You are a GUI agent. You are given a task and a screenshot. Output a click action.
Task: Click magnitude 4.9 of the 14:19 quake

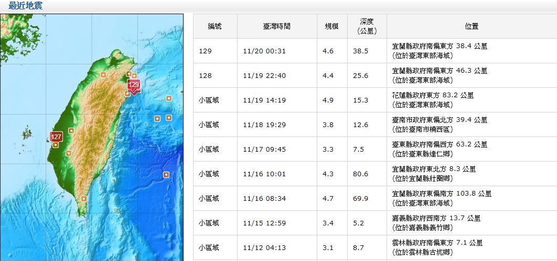tap(328, 100)
